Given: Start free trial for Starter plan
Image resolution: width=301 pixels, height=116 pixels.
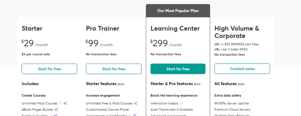Looking at the screenshot, I should click(x=49, y=69).
